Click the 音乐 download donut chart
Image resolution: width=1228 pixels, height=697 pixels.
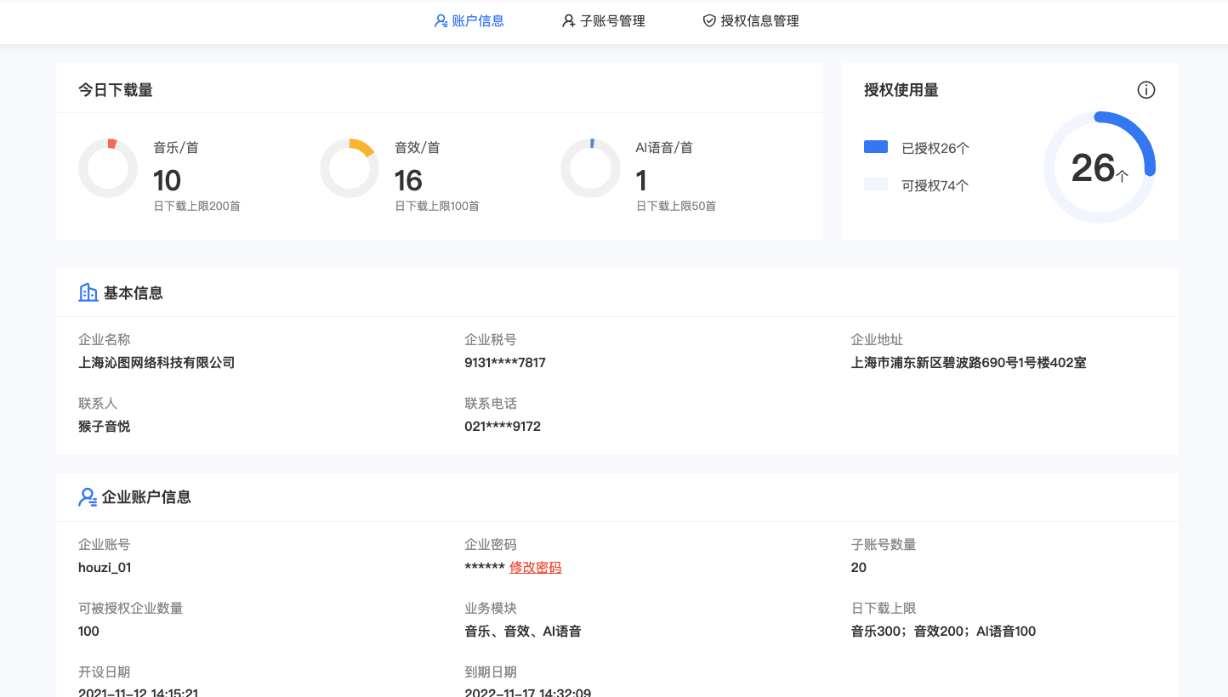coord(108,168)
